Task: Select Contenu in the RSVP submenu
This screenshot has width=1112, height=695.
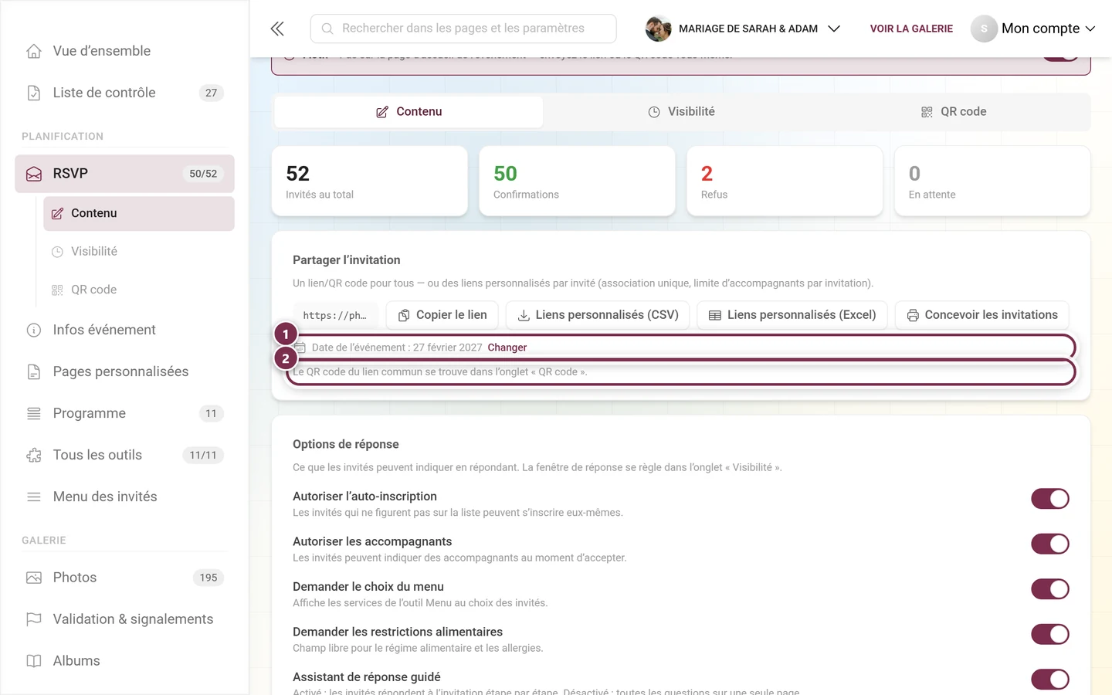Action: tap(139, 213)
